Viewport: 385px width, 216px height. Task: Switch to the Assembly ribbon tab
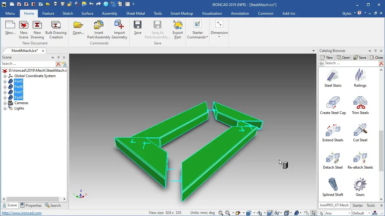109,13
